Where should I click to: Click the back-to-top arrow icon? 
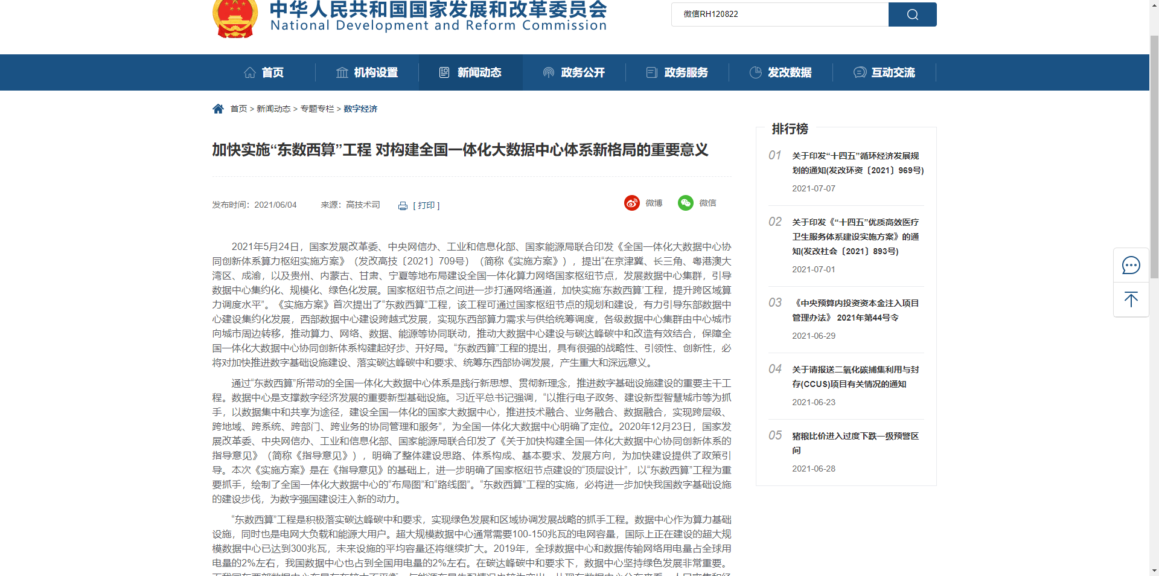click(x=1131, y=299)
